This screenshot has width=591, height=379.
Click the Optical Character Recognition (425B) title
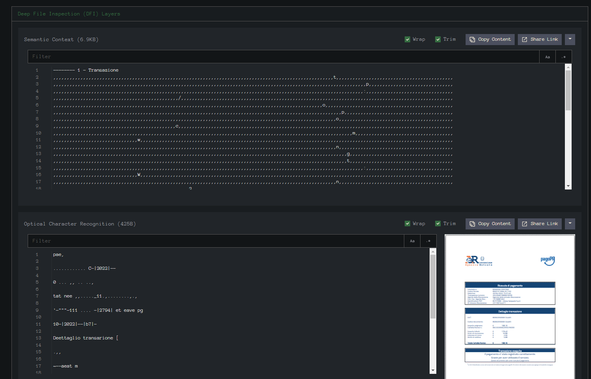(x=80, y=224)
